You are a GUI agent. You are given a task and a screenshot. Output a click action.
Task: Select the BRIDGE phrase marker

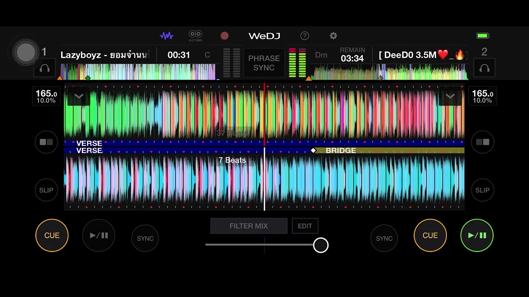pos(341,151)
